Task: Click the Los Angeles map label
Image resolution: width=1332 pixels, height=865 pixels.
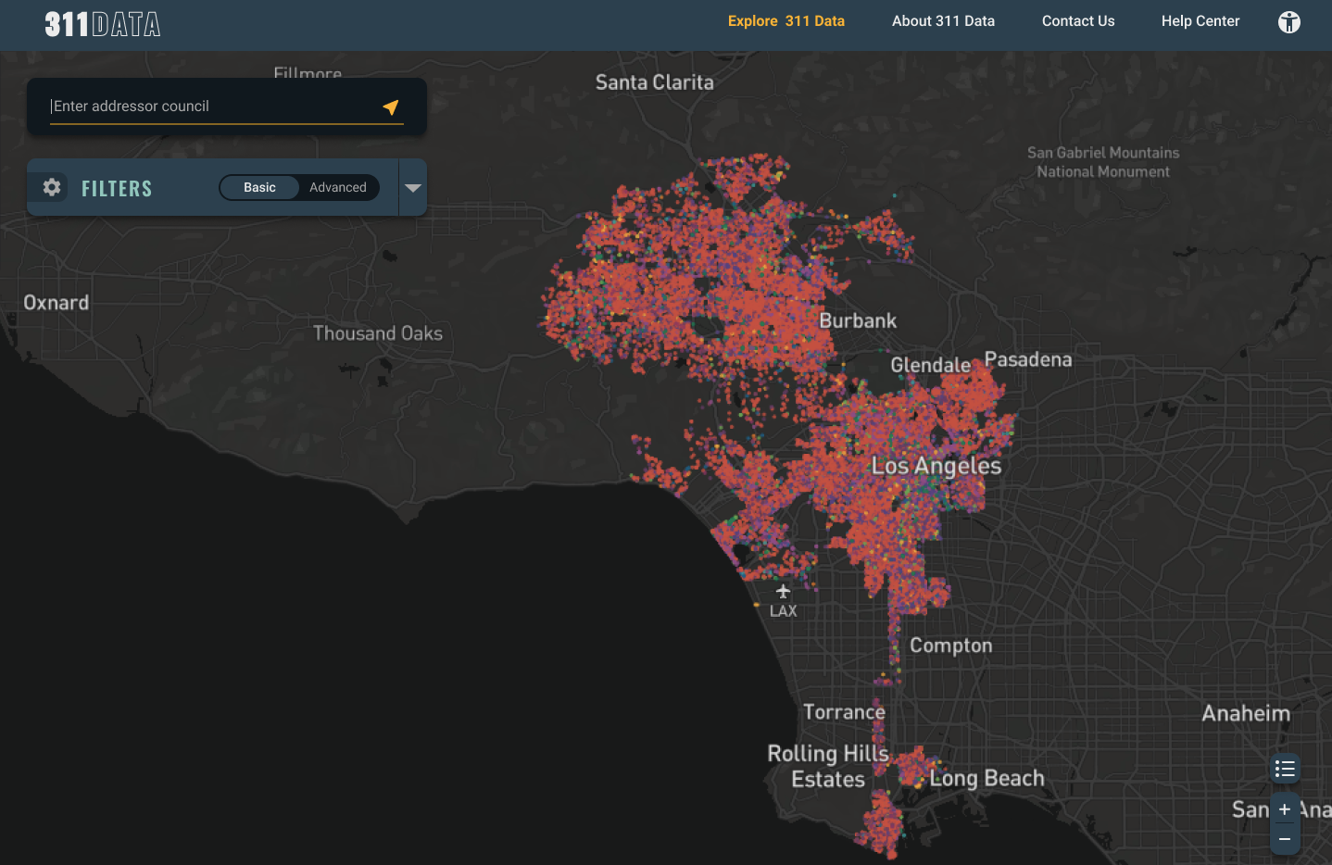Action: 936,466
